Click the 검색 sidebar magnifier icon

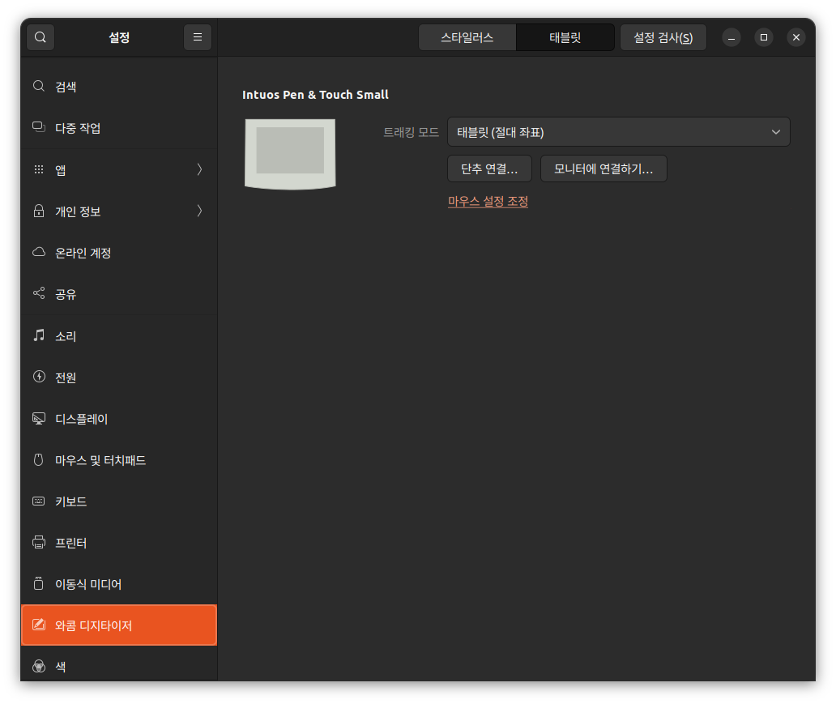point(38,87)
